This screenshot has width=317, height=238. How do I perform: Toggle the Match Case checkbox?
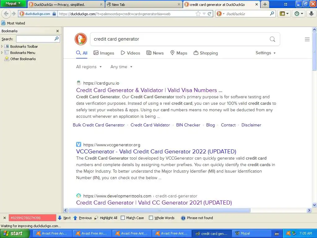123,218
